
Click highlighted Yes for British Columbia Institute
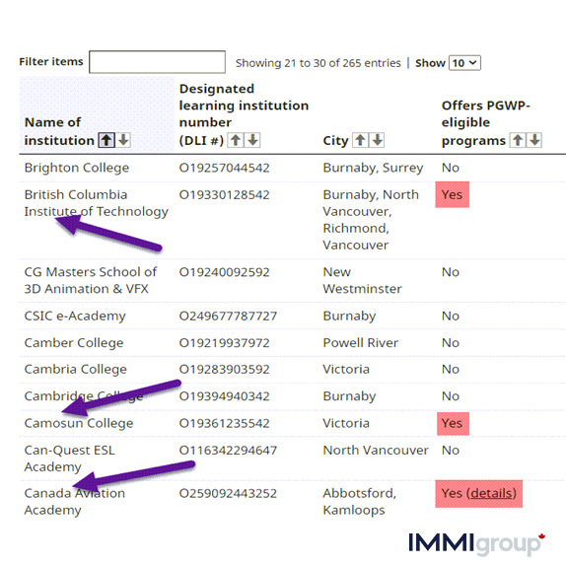tap(453, 194)
